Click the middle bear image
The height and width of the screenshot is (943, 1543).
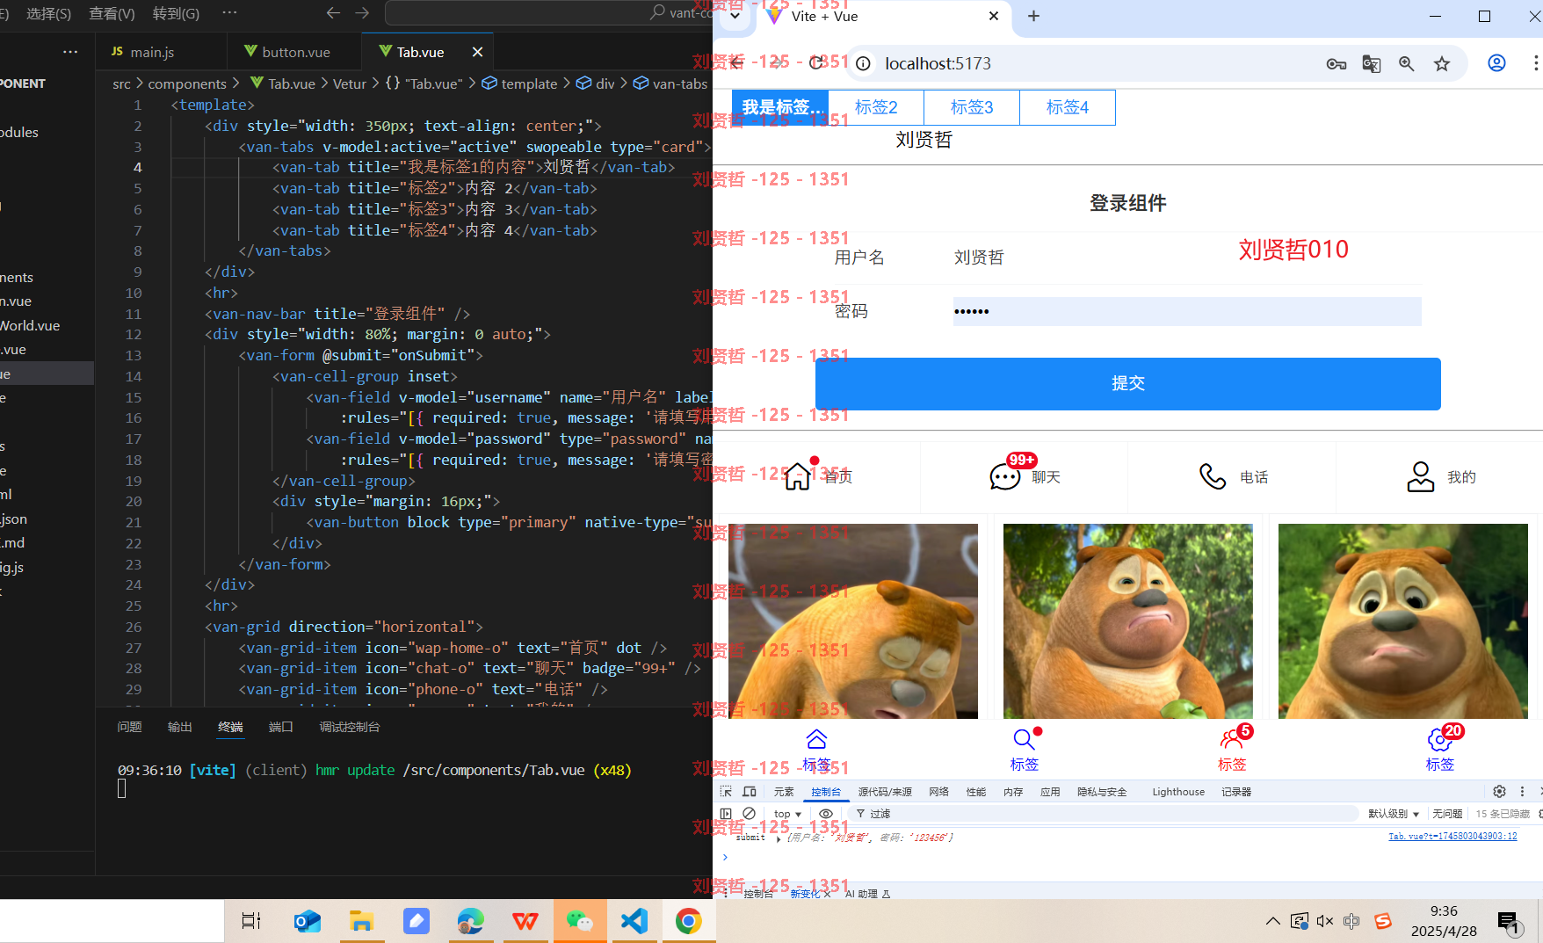point(1128,621)
